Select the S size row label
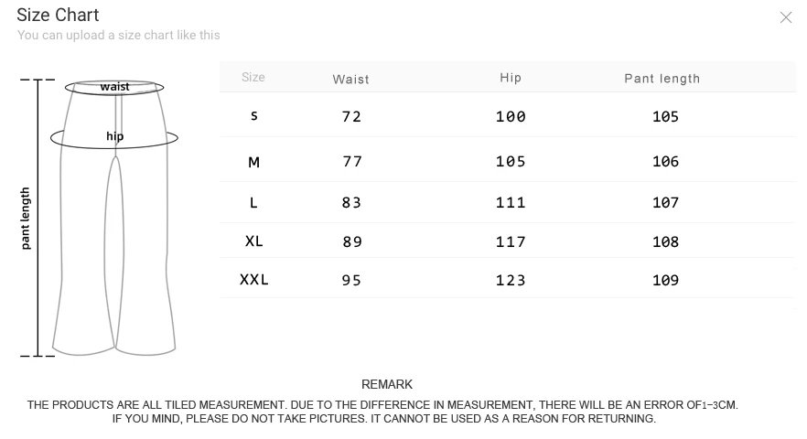The image size is (807, 439). (x=253, y=116)
